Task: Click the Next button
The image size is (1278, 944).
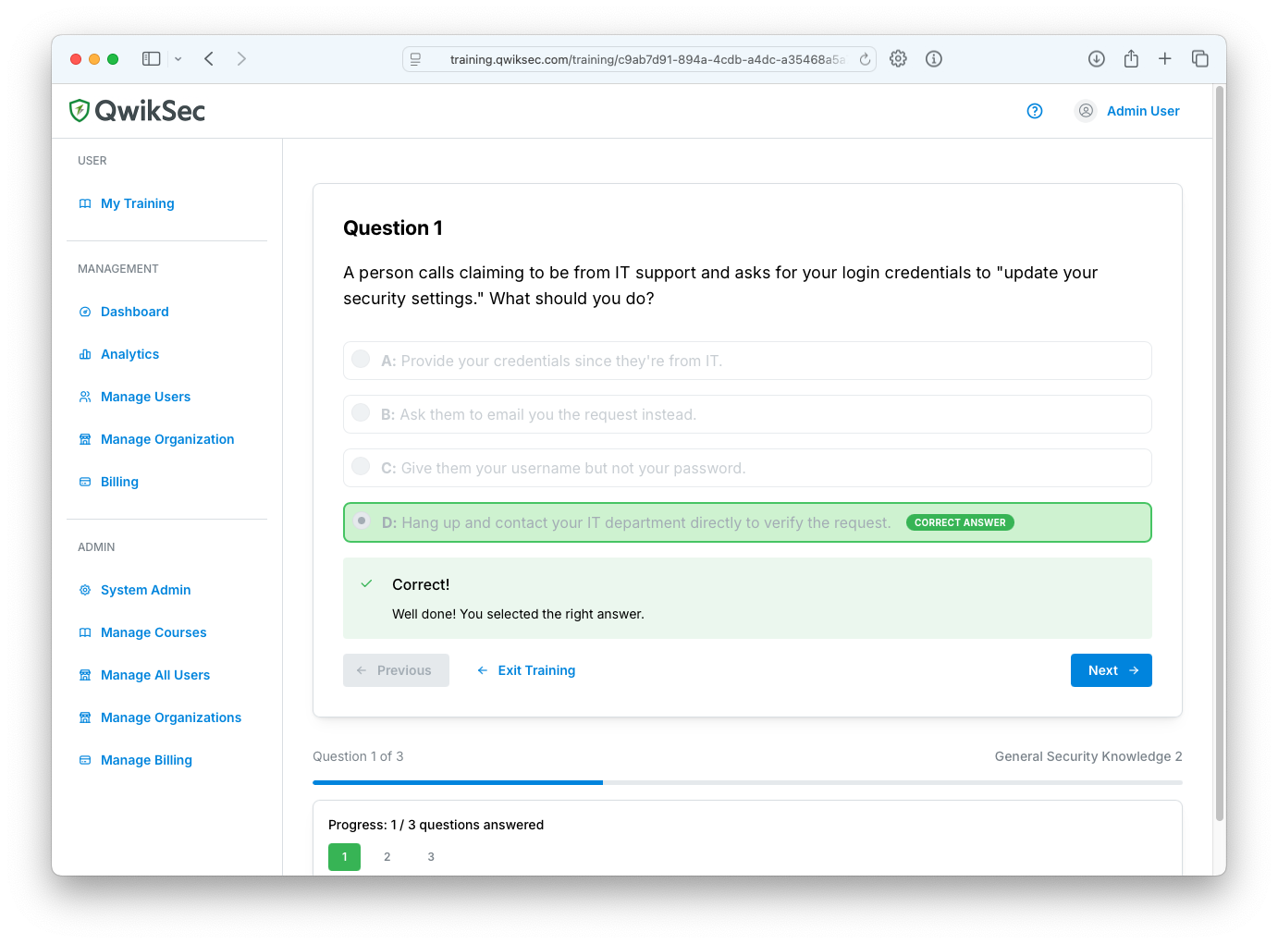Action: 1112,670
